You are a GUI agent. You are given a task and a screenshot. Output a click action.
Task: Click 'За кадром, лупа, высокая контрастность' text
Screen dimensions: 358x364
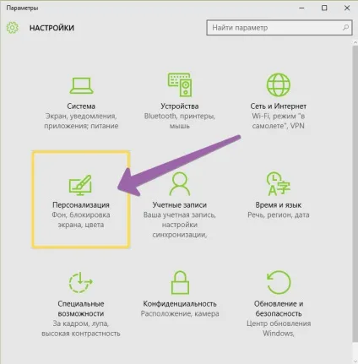pos(81,329)
